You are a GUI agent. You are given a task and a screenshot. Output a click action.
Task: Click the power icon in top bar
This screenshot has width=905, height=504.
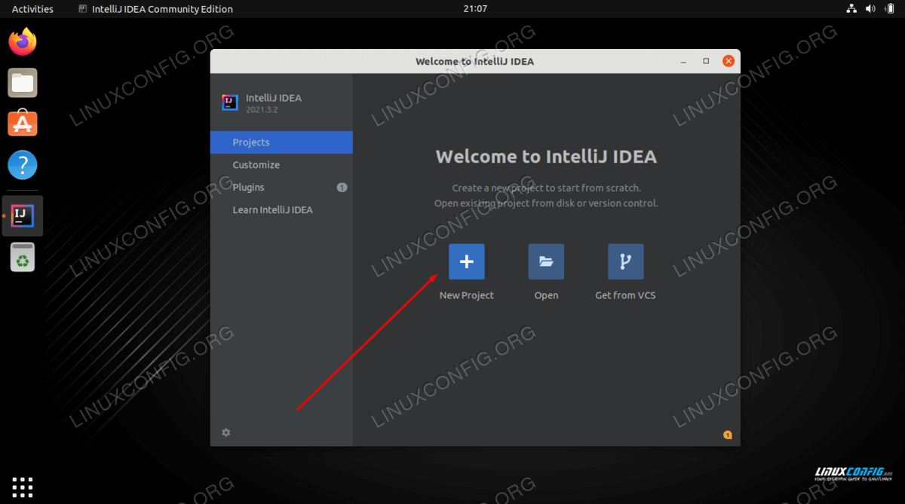click(890, 9)
